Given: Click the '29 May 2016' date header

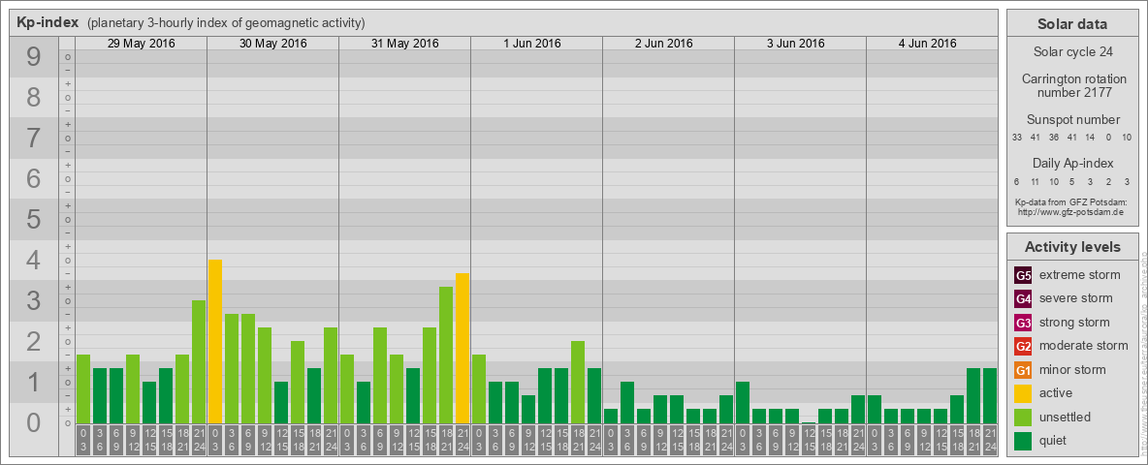Looking at the screenshot, I should [142, 44].
